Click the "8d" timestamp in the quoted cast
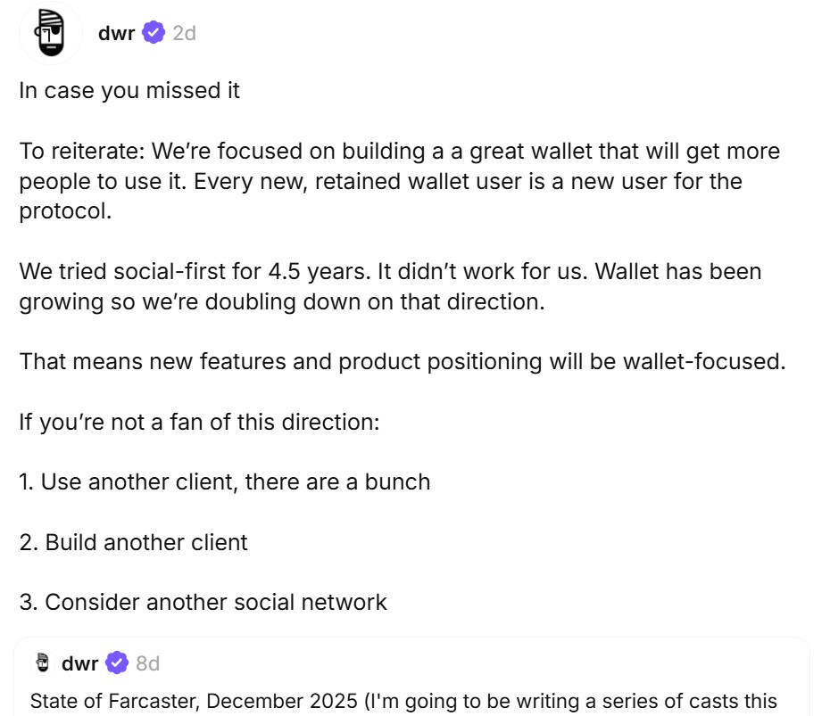 tap(147, 663)
